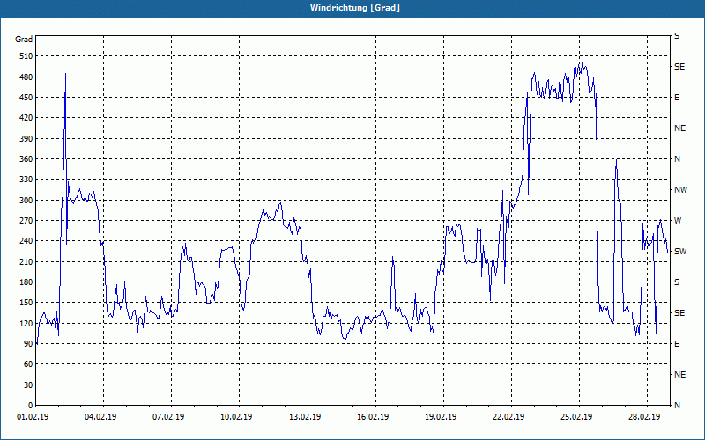
Task: Click the date label '07.02.19'
Action: 168,417
